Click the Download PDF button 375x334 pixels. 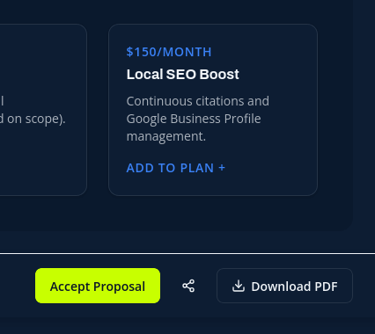click(x=284, y=286)
